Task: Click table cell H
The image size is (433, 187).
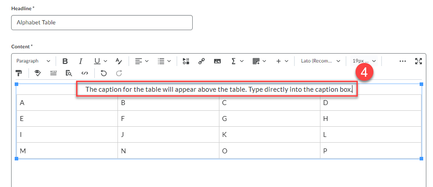Action: pyautogui.click(x=371, y=119)
